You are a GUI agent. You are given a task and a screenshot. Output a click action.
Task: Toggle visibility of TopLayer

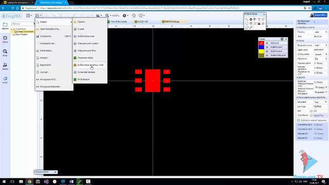(x=267, y=43)
